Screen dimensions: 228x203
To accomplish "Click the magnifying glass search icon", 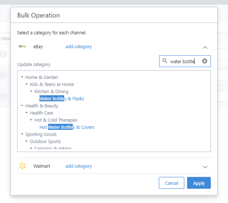I will (x=165, y=61).
